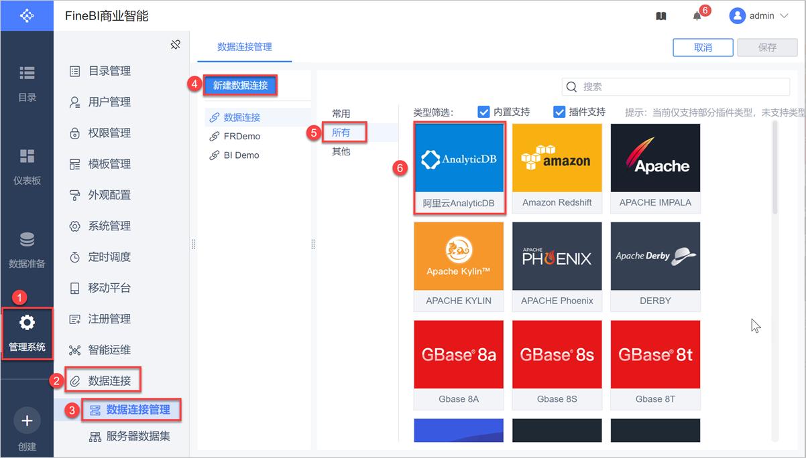
Task: Expand the admin account dropdown arrow
Action: (x=783, y=15)
